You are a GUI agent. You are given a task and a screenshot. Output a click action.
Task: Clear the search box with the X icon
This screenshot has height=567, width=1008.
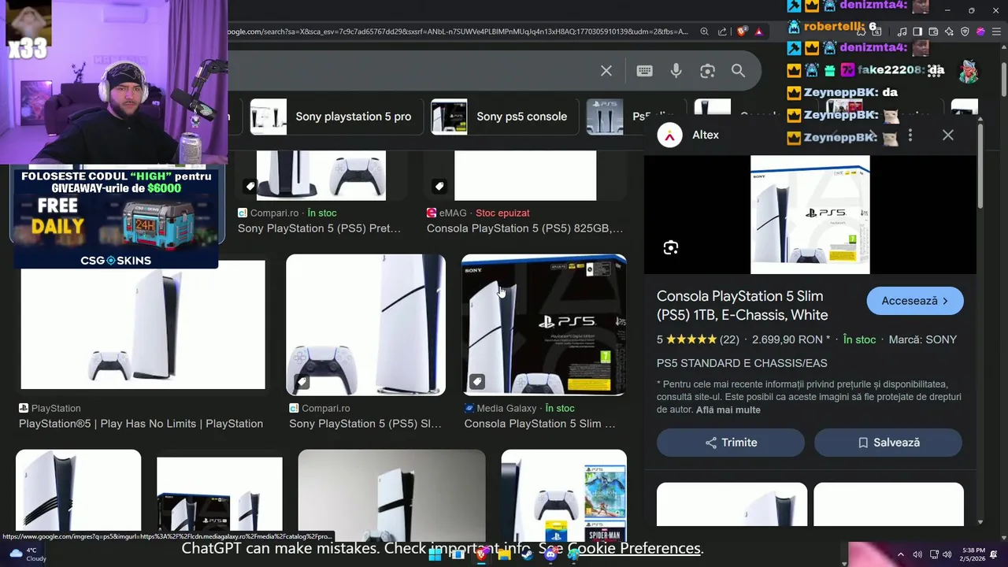click(x=606, y=71)
